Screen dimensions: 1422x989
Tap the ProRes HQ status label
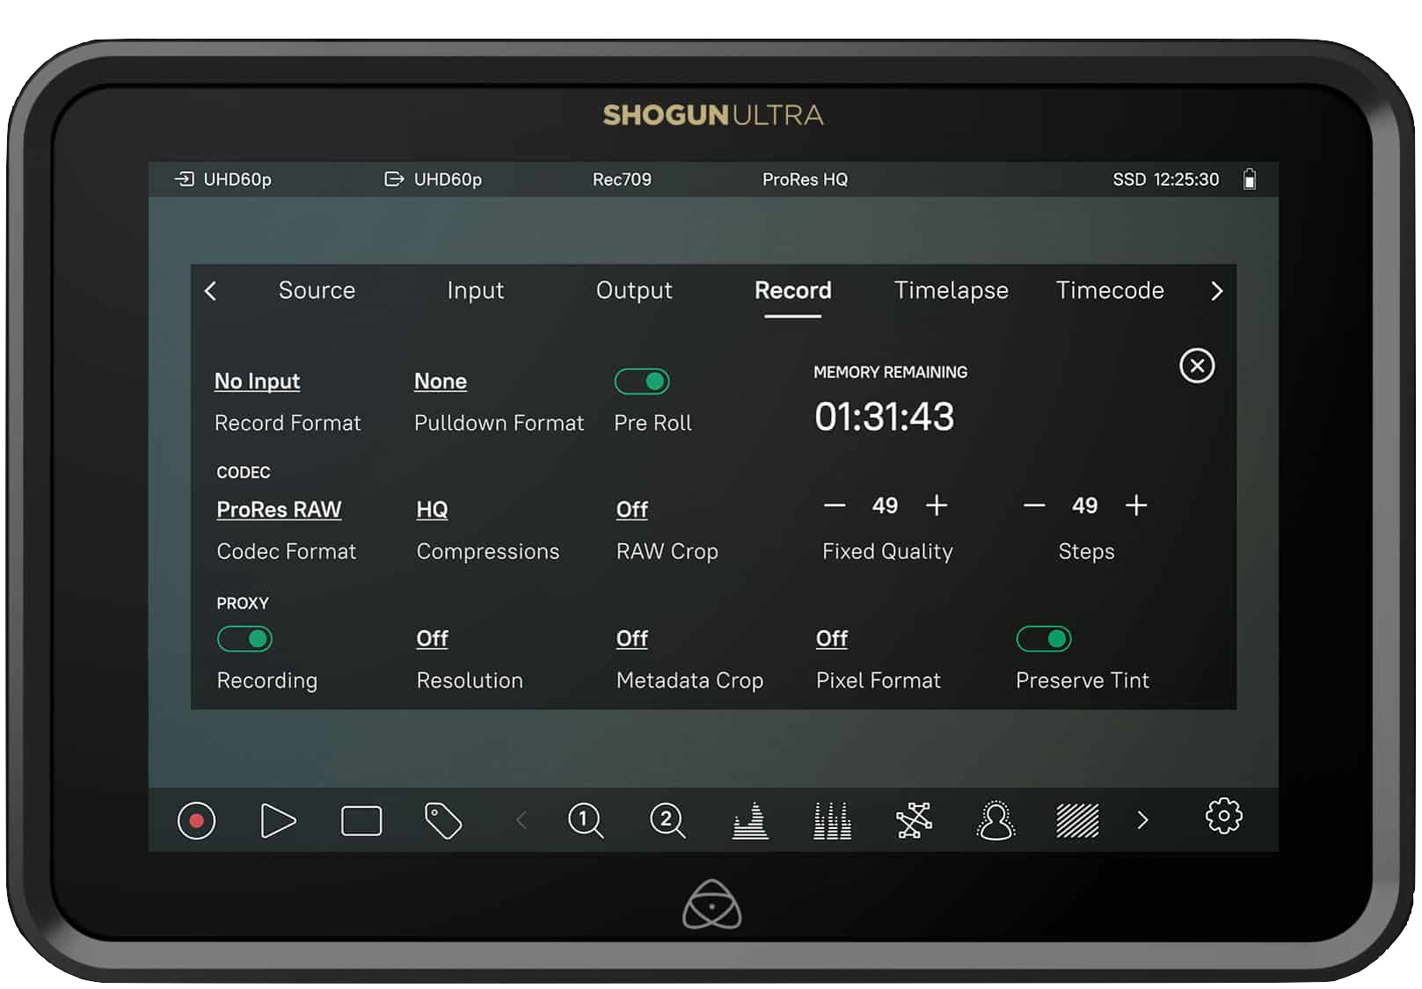pyautogui.click(x=805, y=179)
